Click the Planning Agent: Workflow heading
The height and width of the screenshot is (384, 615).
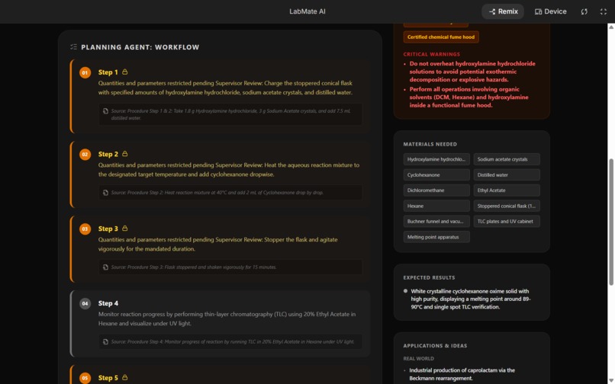coord(140,47)
